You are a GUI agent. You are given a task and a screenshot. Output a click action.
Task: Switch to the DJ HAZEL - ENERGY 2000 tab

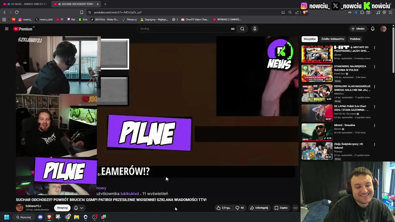(x=25, y=4)
